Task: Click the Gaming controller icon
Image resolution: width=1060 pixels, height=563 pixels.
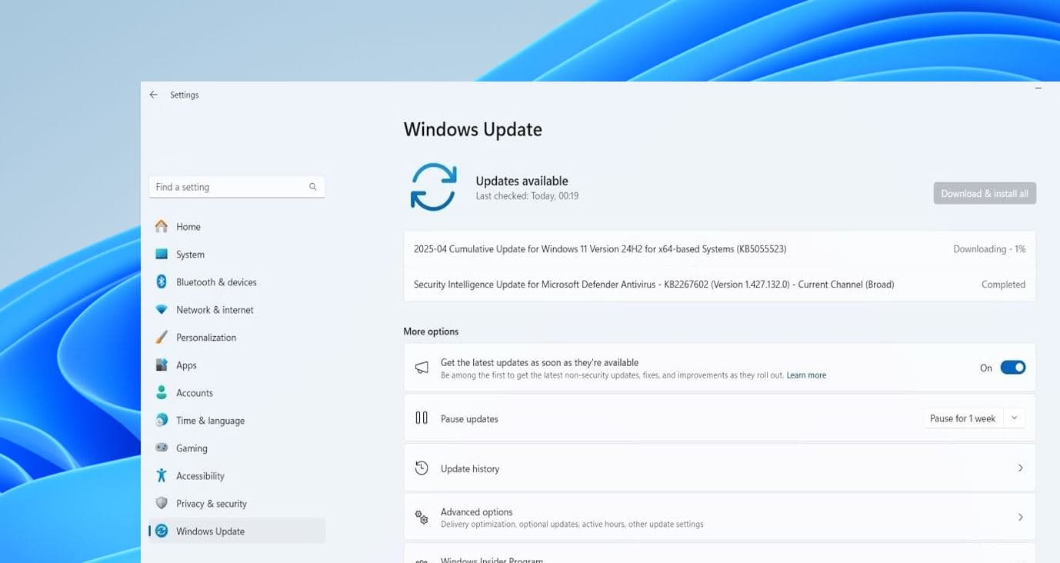Action: (x=162, y=448)
